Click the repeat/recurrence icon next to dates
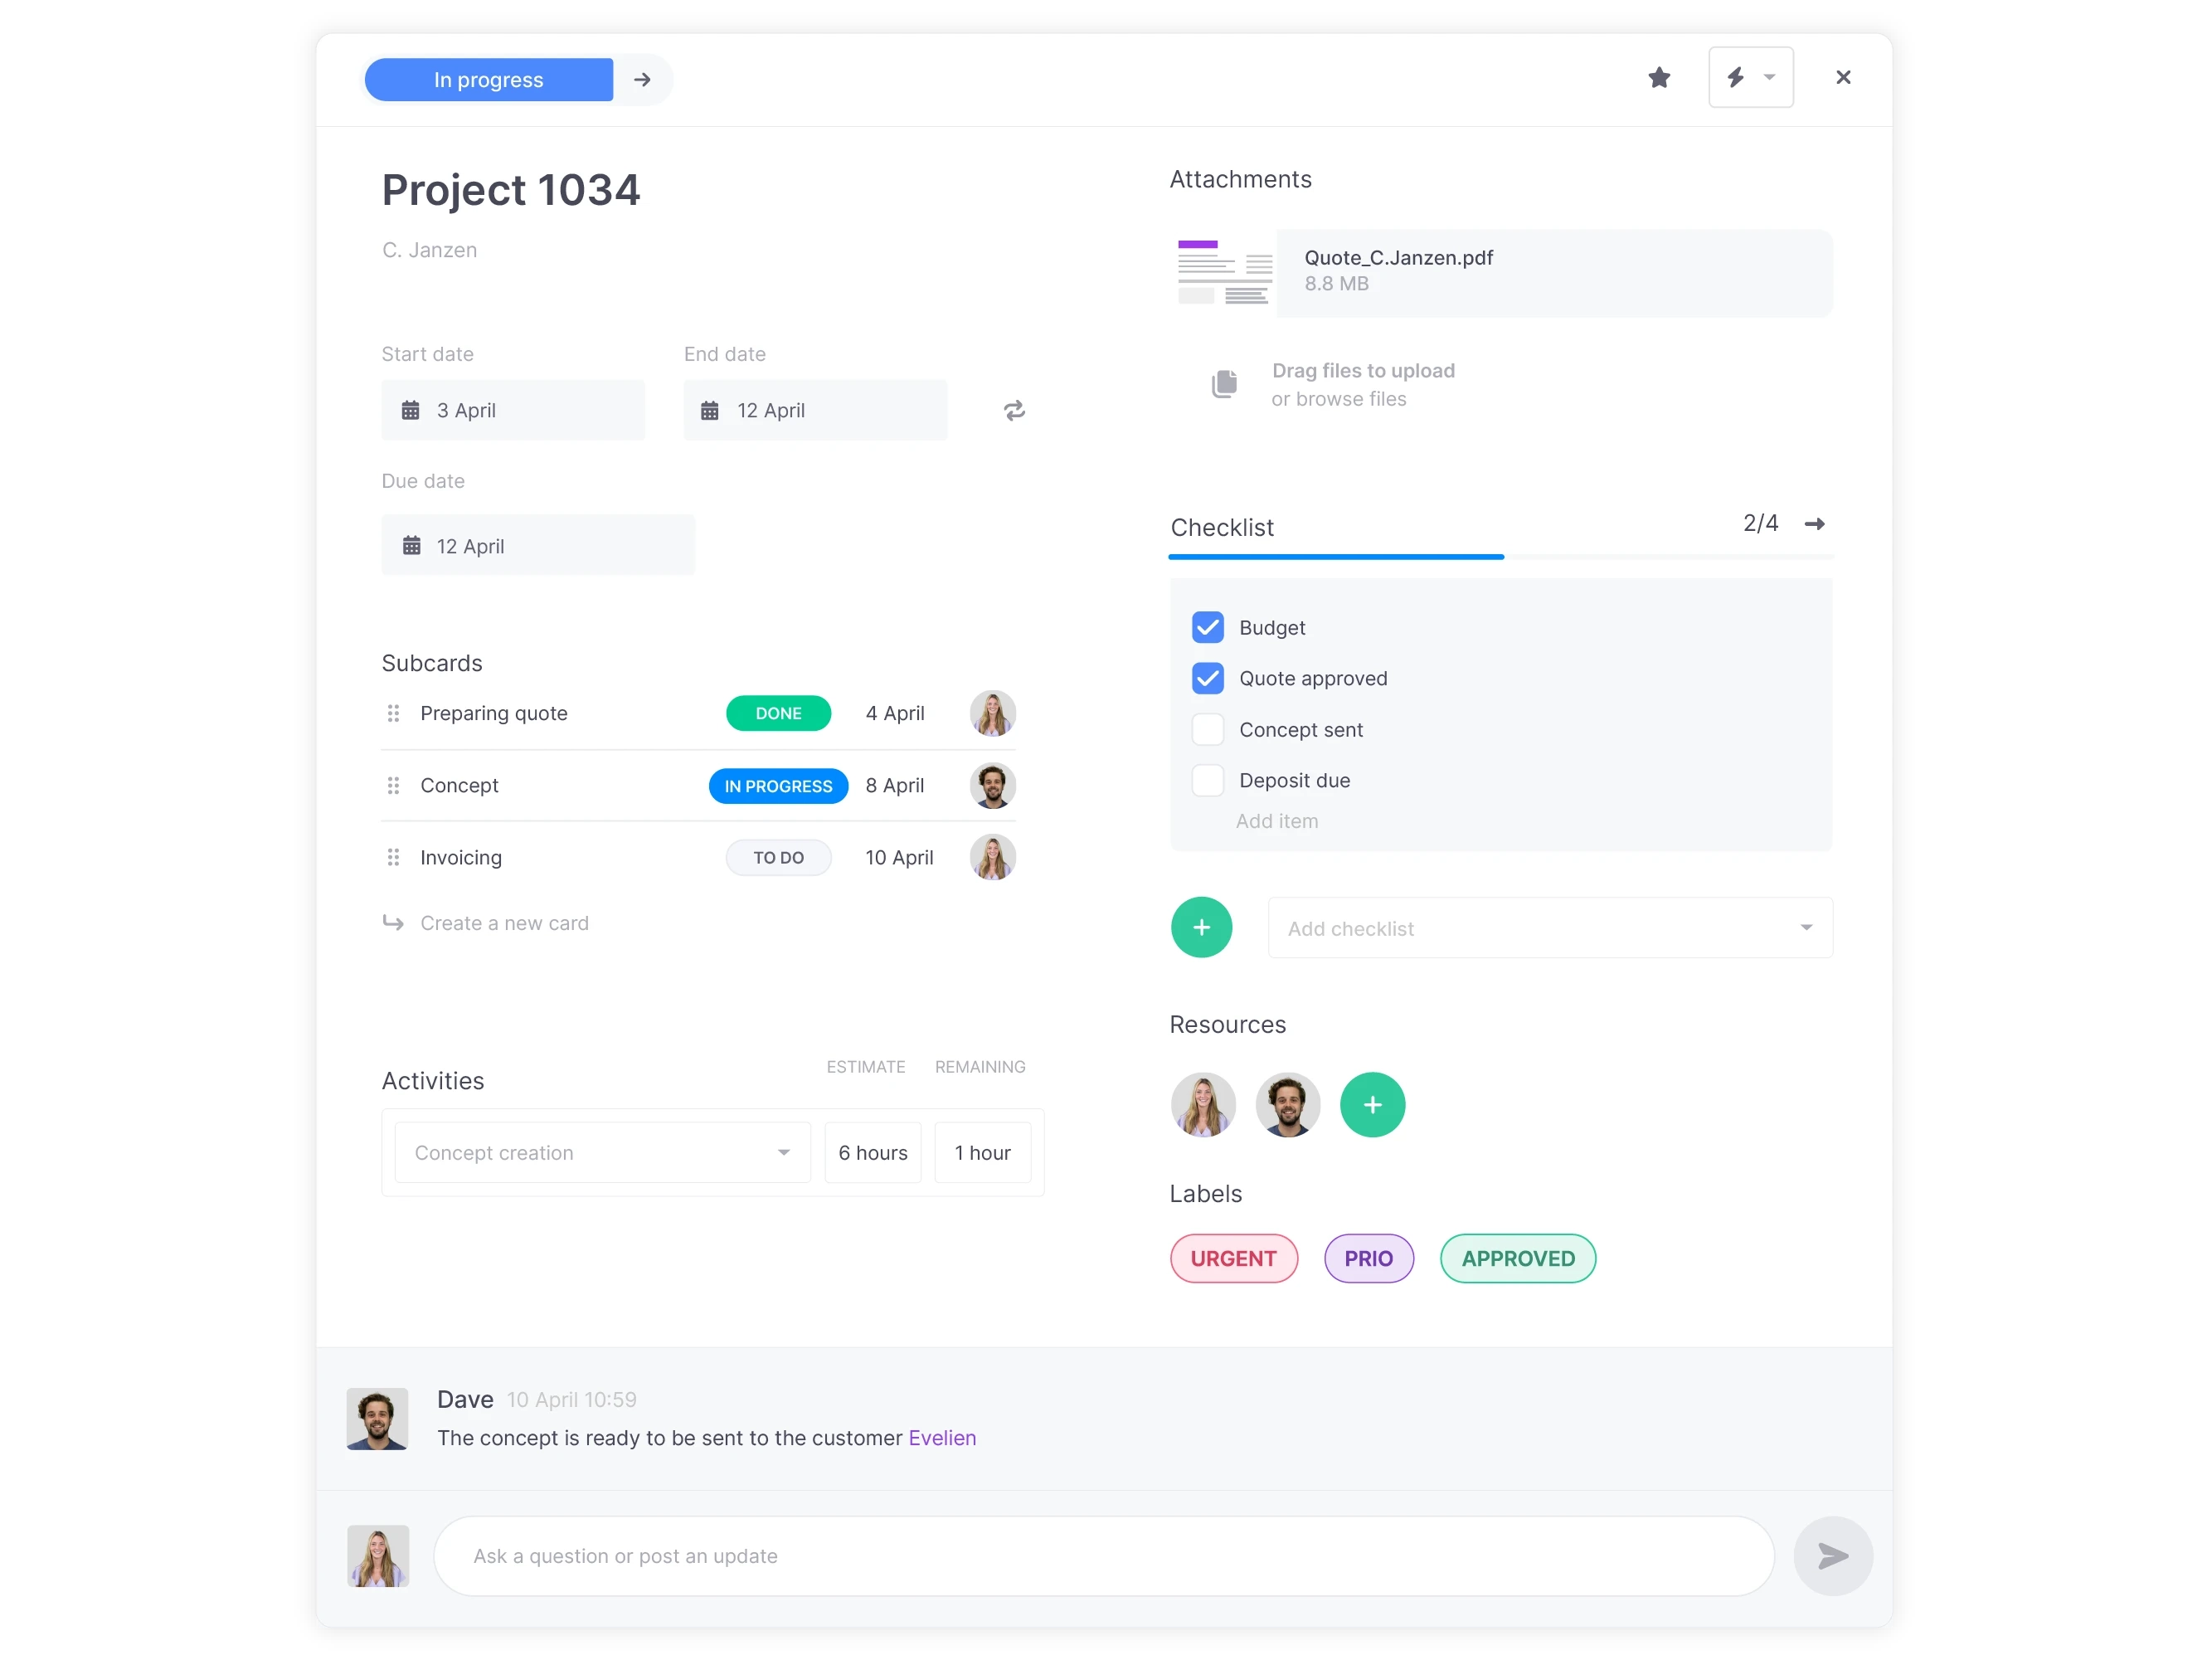 point(1013,410)
